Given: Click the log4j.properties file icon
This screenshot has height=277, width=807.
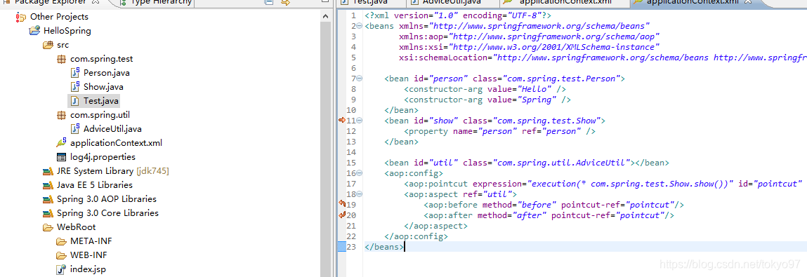Looking at the screenshot, I should [x=61, y=157].
